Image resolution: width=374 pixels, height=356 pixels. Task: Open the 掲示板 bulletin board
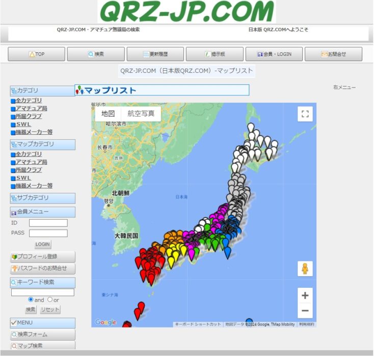[215, 54]
